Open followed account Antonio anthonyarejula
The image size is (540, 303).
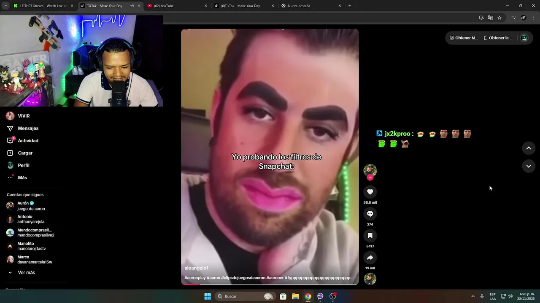(30, 219)
